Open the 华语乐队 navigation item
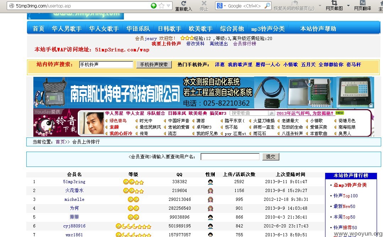Image resolution: width=383 pixels, height=237 pixels. [138, 29]
